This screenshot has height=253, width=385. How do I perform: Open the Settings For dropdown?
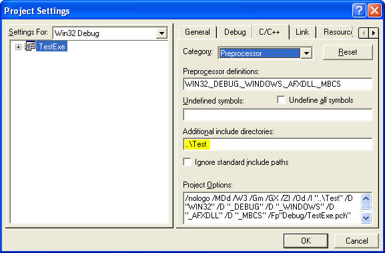(161, 33)
